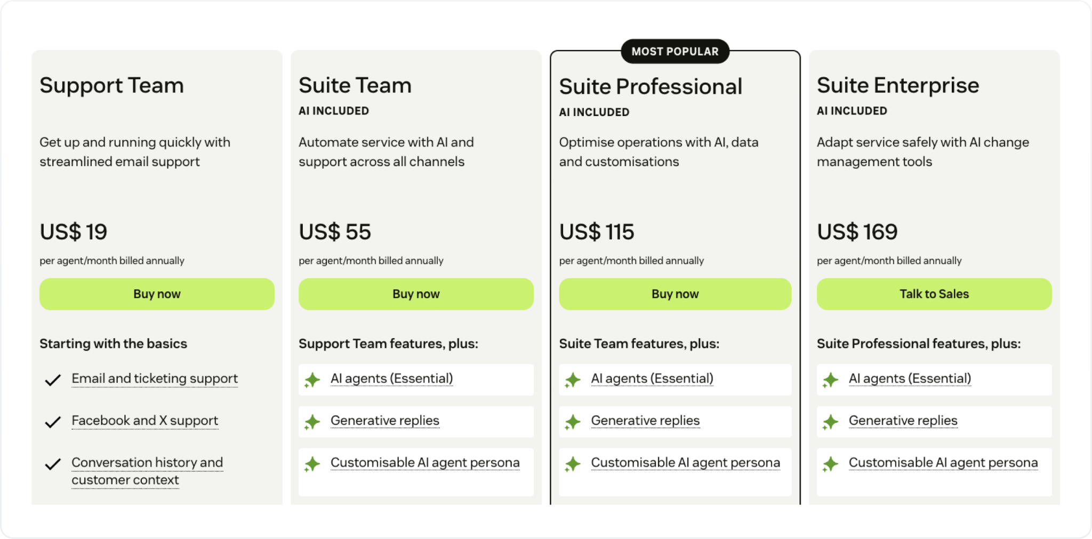This screenshot has height=539, width=1092.
Task: Click the sparkle icon for Suite Enterprise's Customisable AI agent persona
Action: (831, 463)
